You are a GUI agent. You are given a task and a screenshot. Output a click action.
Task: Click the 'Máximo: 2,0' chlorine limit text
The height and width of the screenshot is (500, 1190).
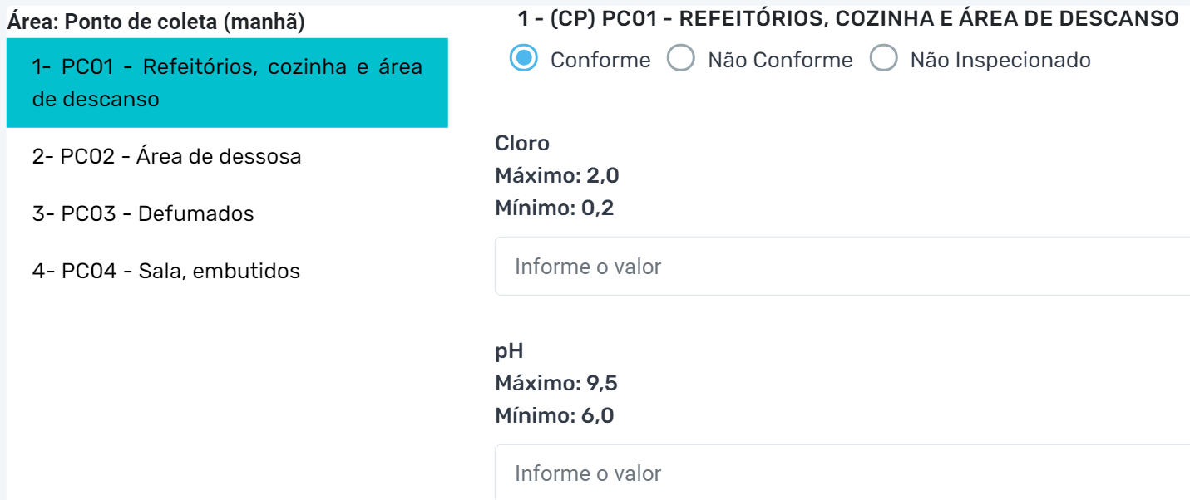point(556,176)
